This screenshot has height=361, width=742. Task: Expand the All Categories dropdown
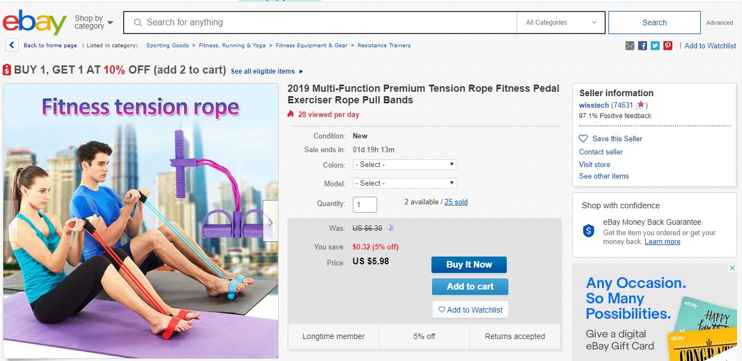(561, 23)
